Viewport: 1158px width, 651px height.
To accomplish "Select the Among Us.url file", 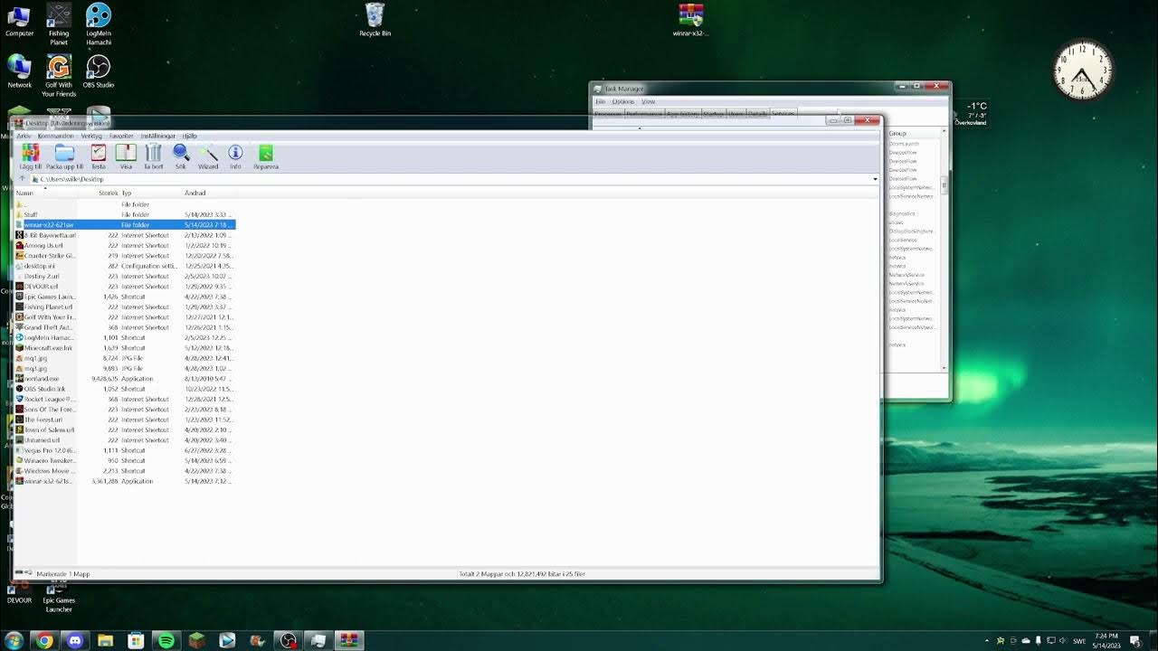I will click(x=125, y=245).
